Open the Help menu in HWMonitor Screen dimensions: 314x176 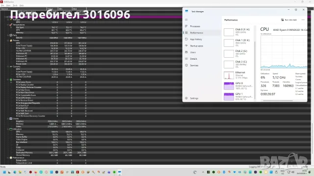(22, 5)
